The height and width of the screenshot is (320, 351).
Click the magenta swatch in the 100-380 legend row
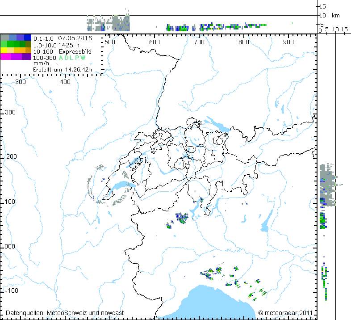coord(6,56)
